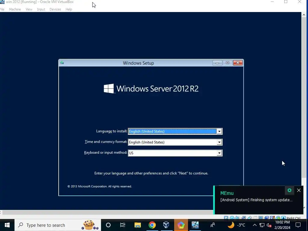Open the View menu in VirtualBox
Image resolution: width=308 pixels, height=231 pixels.
click(29, 9)
